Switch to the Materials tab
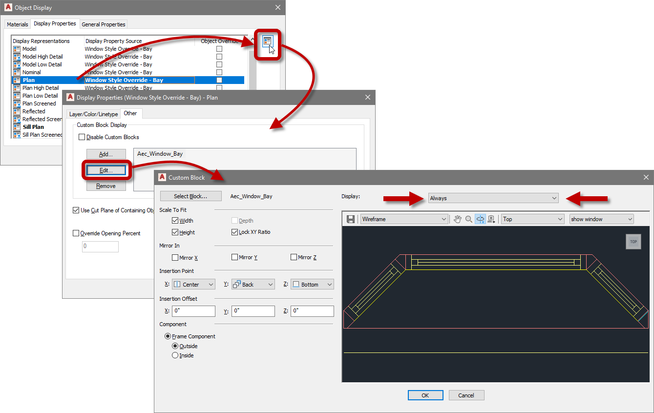The width and height of the screenshot is (654, 413). point(18,24)
